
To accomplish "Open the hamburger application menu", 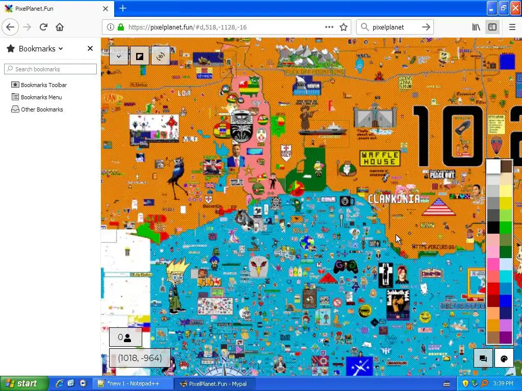I will point(512,27).
